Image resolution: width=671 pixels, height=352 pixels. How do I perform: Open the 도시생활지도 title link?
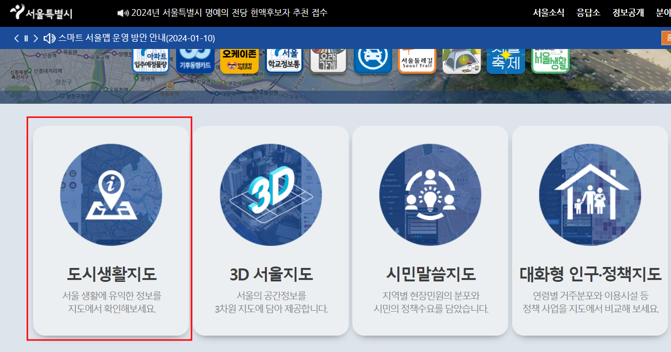pyautogui.click(x=111, y=274)
